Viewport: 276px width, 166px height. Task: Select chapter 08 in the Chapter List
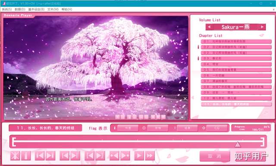[236, 87]
